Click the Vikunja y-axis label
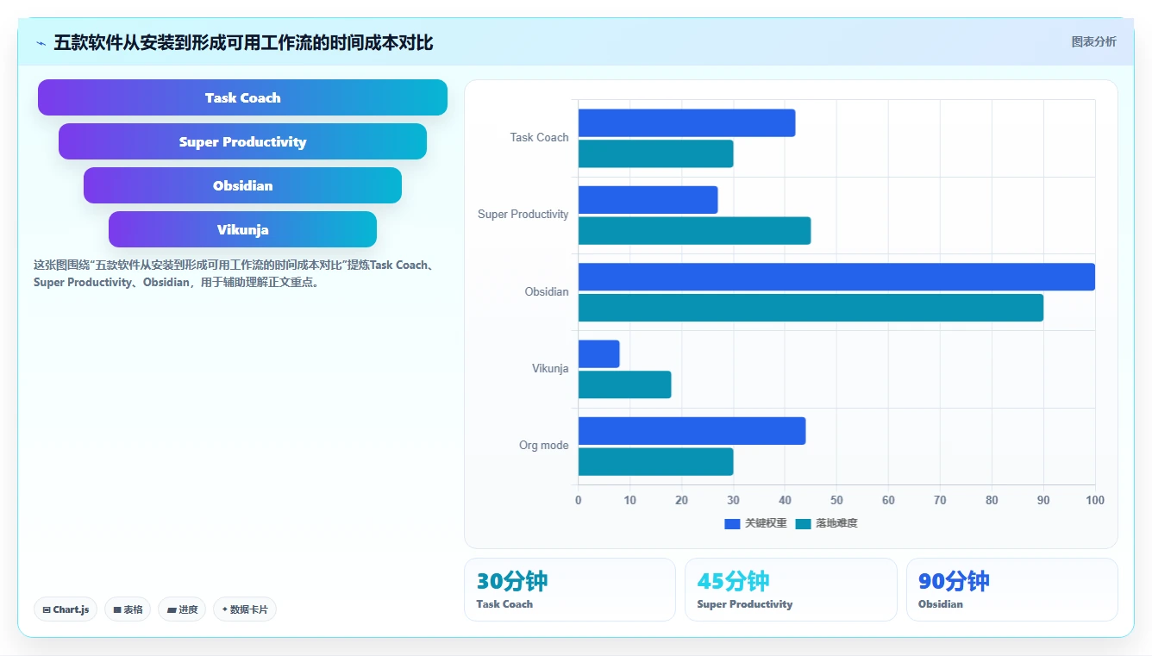 point(550,369)
